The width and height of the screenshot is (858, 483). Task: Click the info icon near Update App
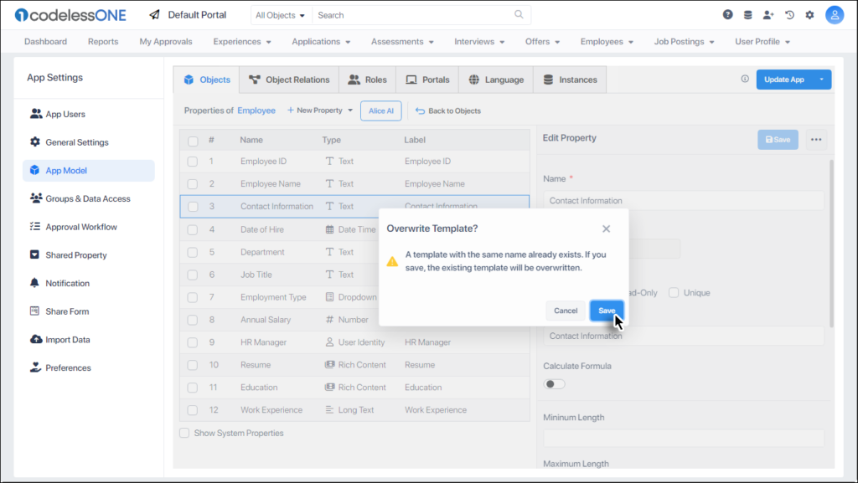point(745,79)
